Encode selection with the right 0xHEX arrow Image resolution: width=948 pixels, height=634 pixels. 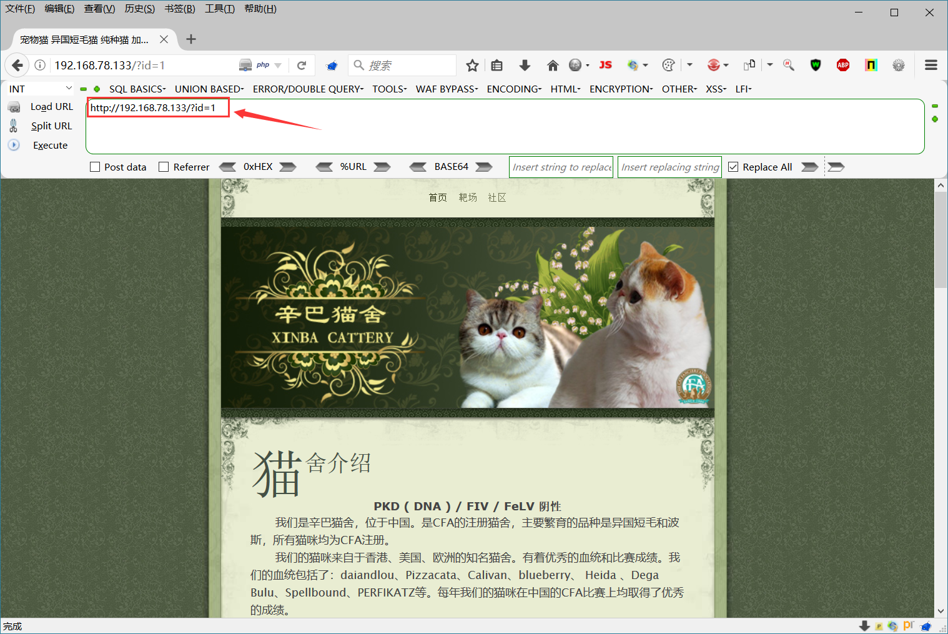[288, 167]
